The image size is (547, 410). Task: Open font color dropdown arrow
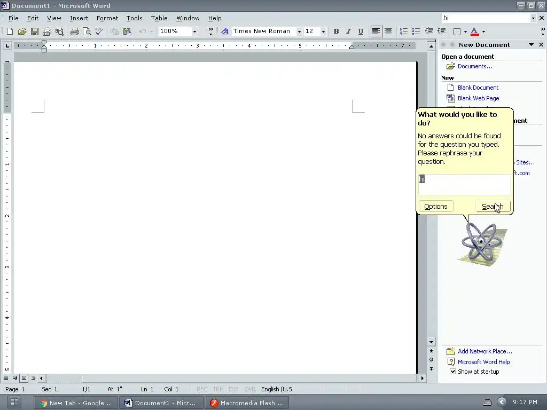483,31
